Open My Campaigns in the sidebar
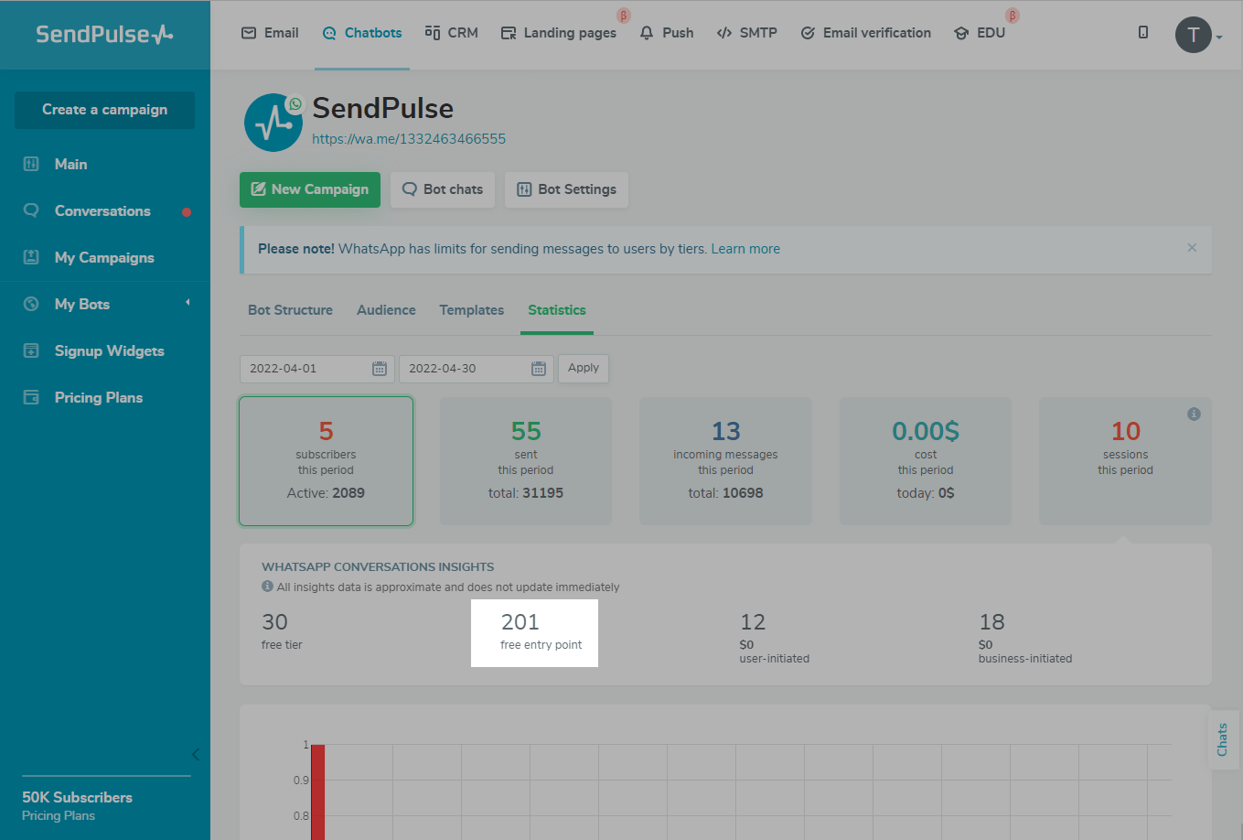This screenshot has height=840, width=1243. 105,258
